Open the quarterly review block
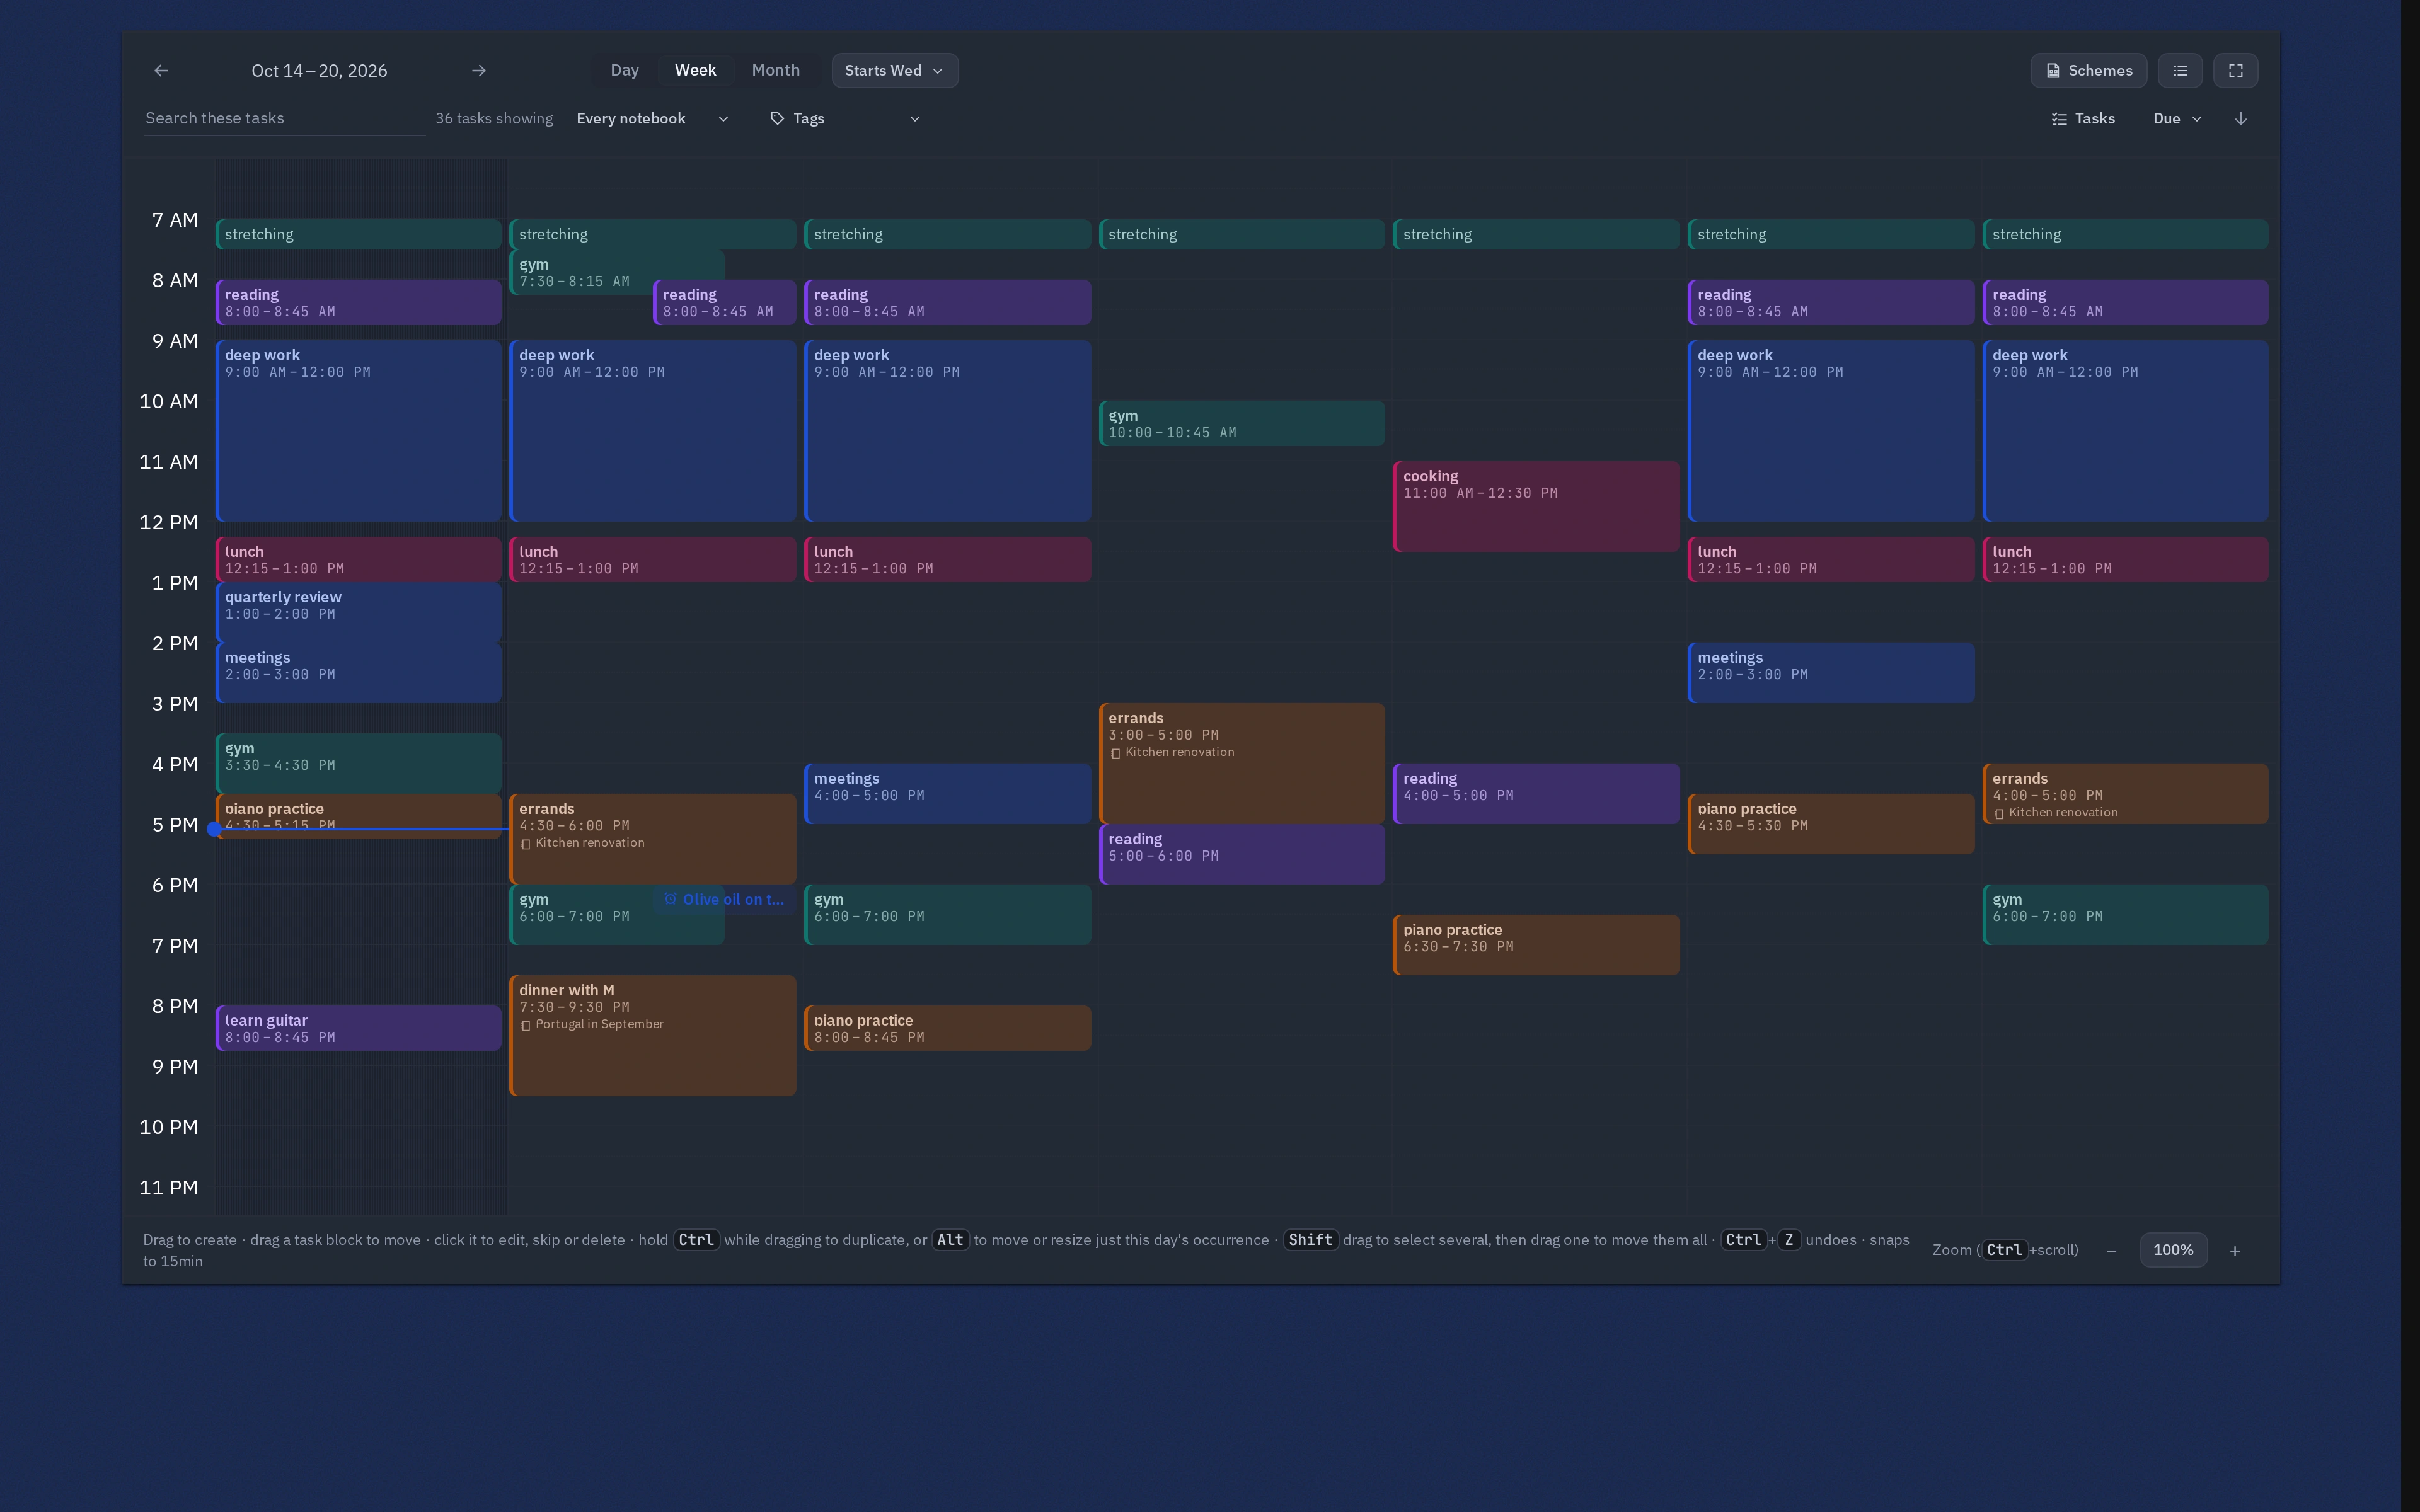2420x1512 pixels. [x=358, y=612]
